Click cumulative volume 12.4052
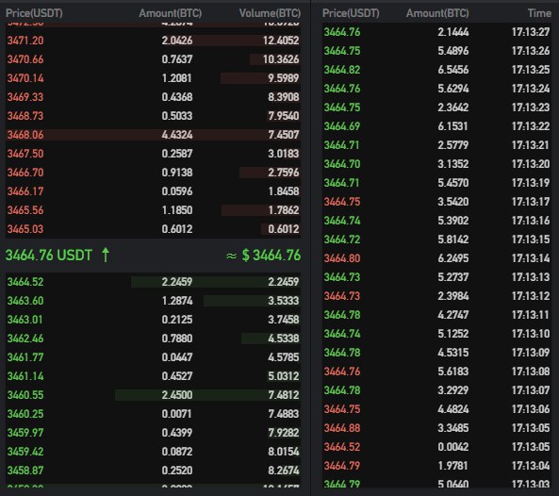Image resolution: width=559 pixels, height=496 pixels. tap(281, 41)
